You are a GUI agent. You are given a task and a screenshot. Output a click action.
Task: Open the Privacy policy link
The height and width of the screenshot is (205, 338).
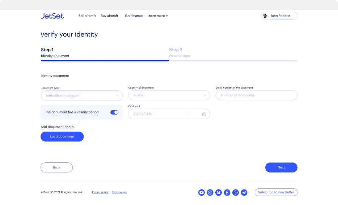click(x=100, y=192)
